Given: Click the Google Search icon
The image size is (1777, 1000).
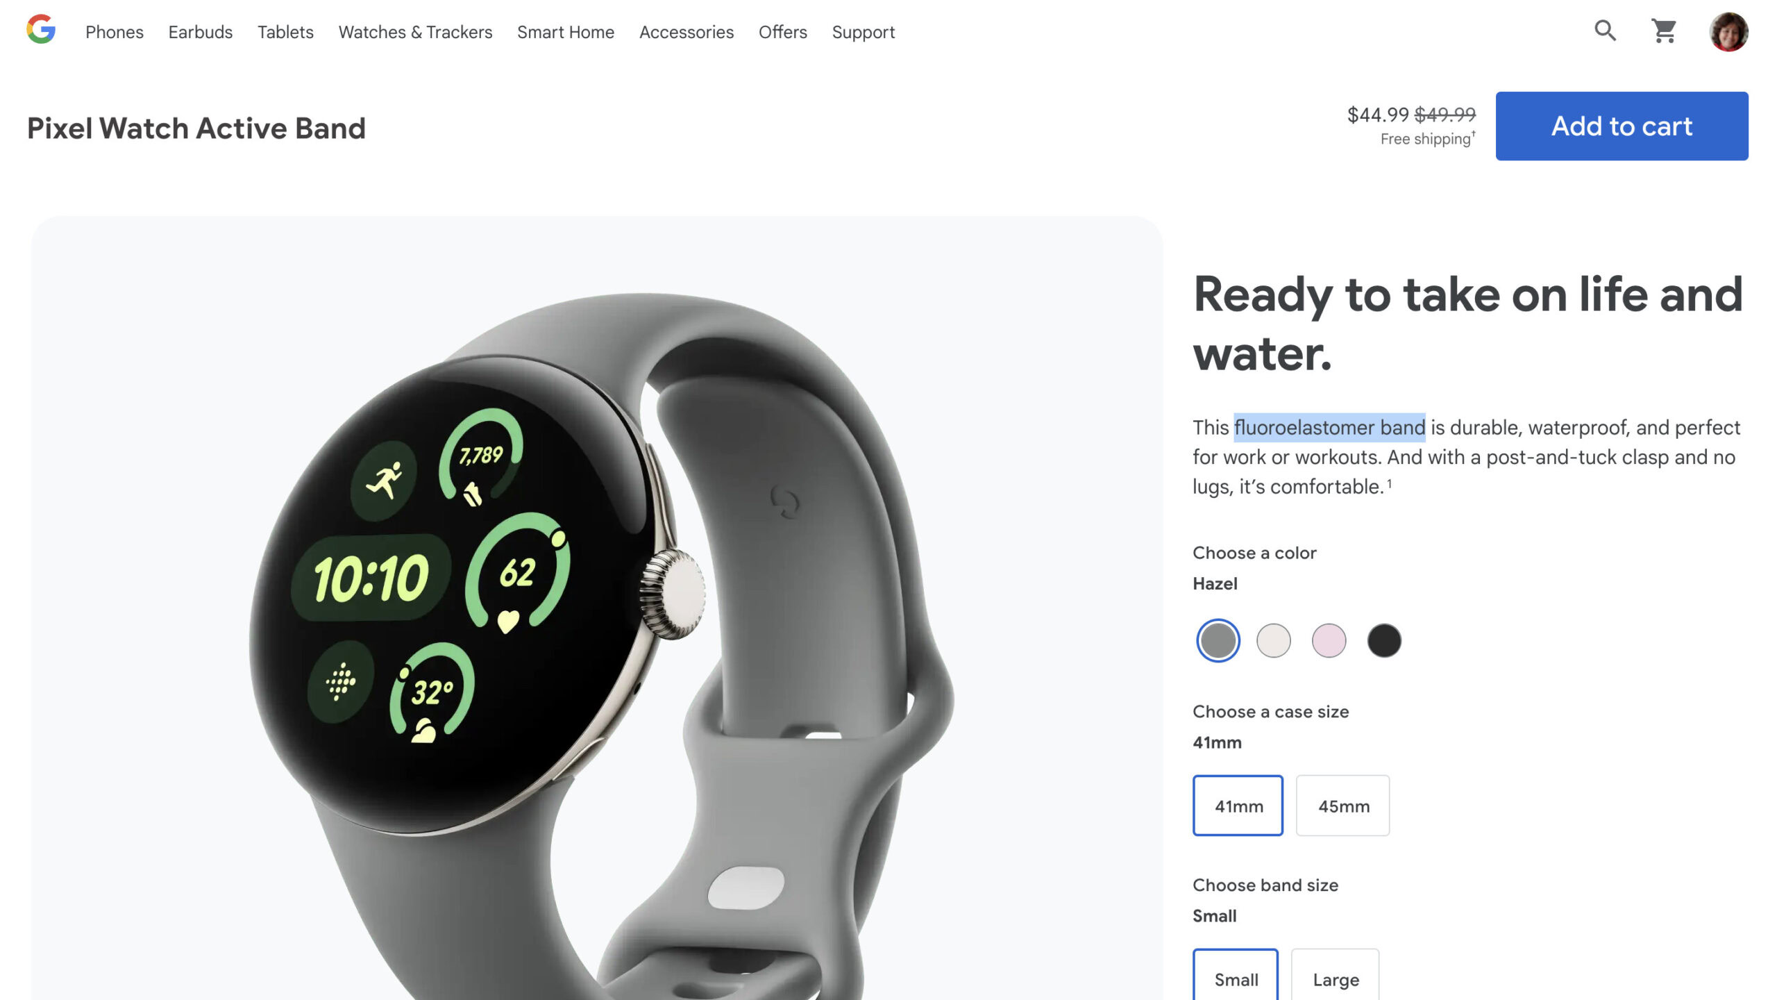Looking at the screenshot, I should (x=1605, y=31).
